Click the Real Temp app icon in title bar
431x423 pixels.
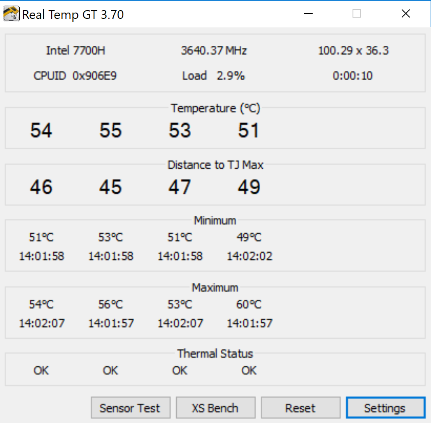coord(10,14)
